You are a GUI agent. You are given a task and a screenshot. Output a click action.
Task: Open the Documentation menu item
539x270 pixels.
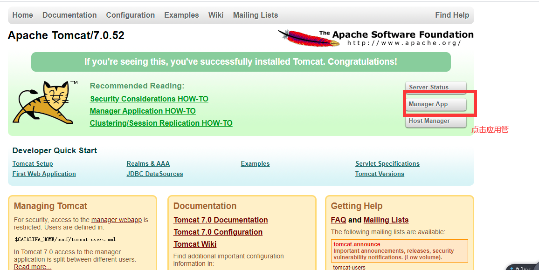pyautogui.click(x=69, y=15)
